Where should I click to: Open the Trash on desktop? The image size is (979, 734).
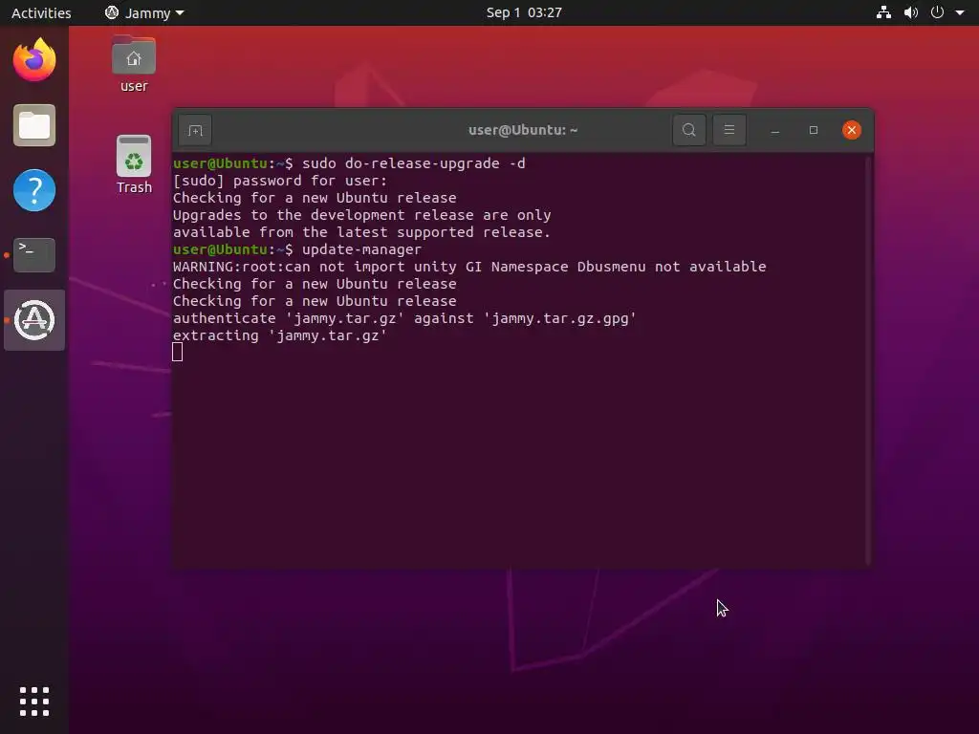click(x=134, y=164)
